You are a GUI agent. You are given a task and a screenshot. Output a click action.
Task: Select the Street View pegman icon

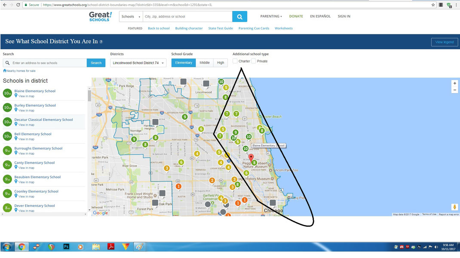point(454,207)
